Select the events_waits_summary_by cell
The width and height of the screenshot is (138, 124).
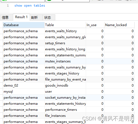[65, 67]
